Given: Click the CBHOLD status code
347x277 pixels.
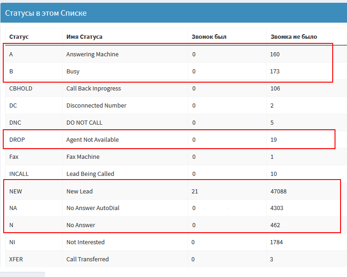Looking at the screenshot, I should tap(21, 89).
